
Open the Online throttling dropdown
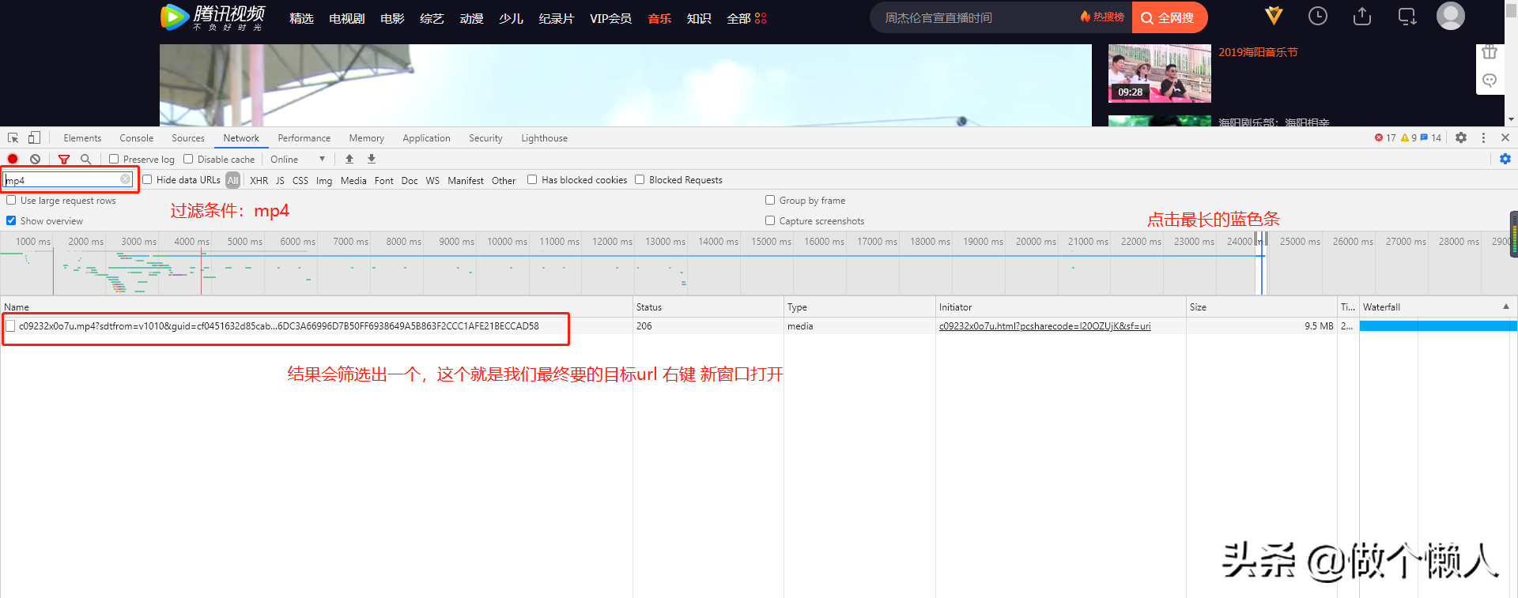297,159
